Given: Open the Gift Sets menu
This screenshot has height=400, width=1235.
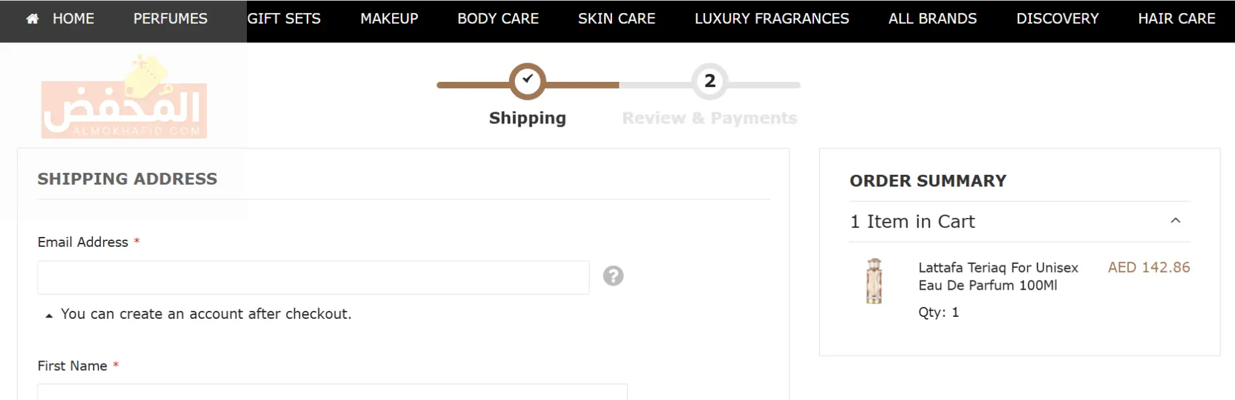Looking at the screenshot, I should coord(284,19).
